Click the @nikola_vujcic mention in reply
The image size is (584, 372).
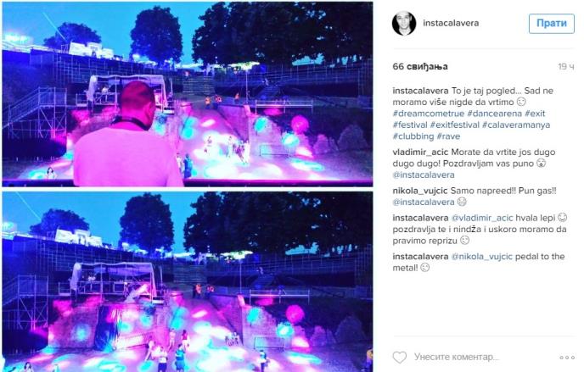[x=481, y=257]
